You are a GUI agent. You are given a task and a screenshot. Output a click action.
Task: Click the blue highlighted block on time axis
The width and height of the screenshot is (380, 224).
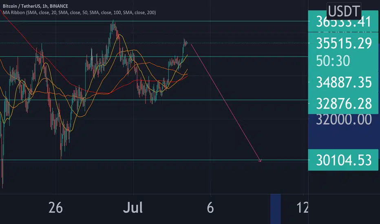point(276,208)
